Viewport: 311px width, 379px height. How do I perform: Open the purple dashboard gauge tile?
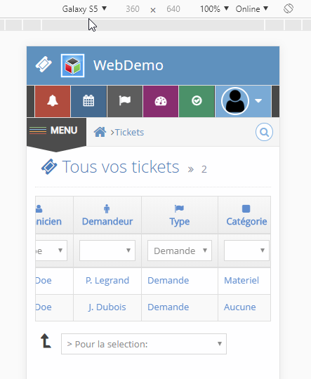point(161,101)
